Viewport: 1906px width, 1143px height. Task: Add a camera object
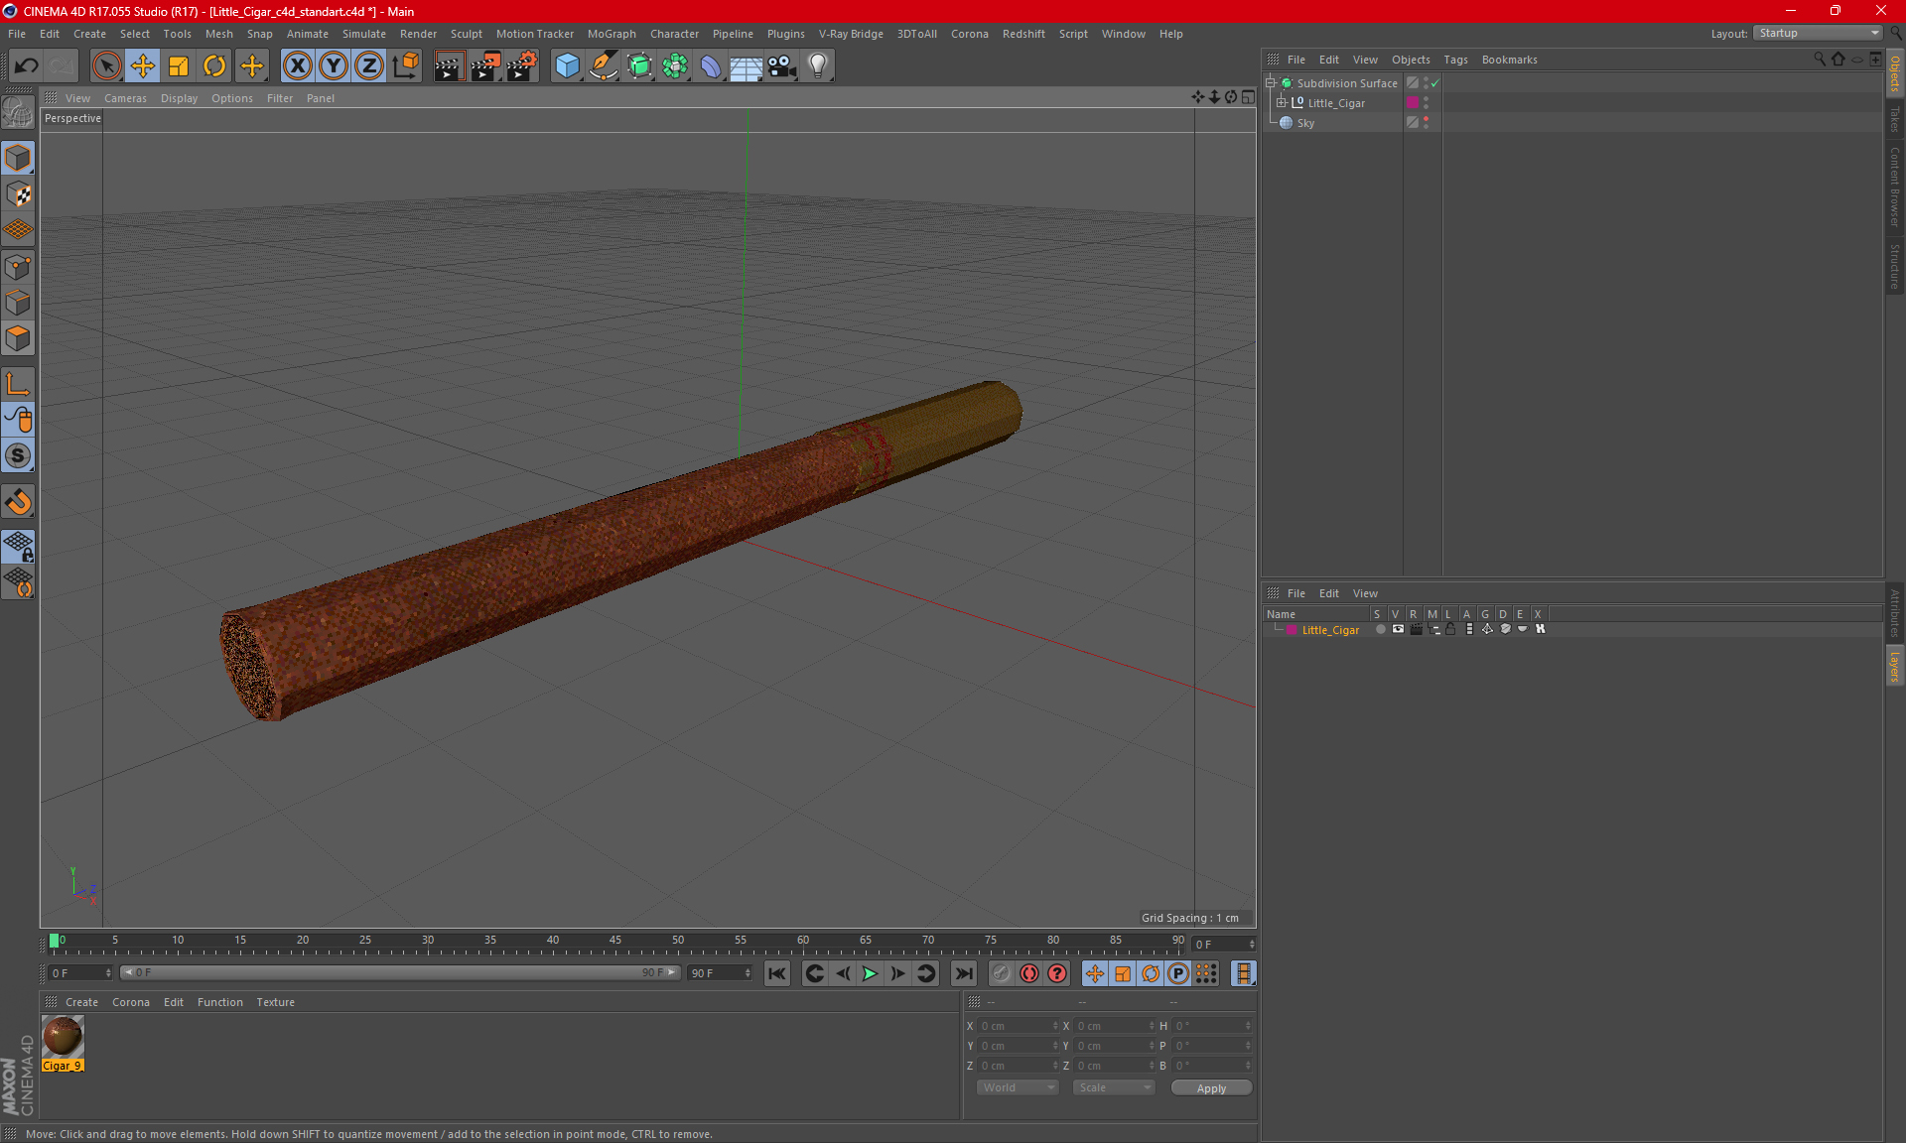782,65
